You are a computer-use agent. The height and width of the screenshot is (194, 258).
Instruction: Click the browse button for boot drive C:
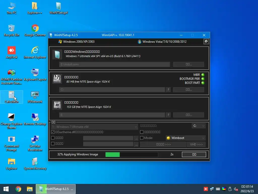188,90
